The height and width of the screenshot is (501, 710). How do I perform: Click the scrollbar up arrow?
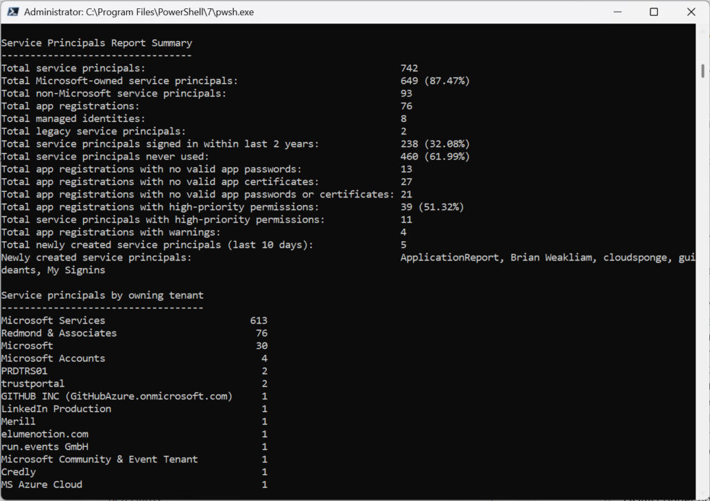coord(702,30)
